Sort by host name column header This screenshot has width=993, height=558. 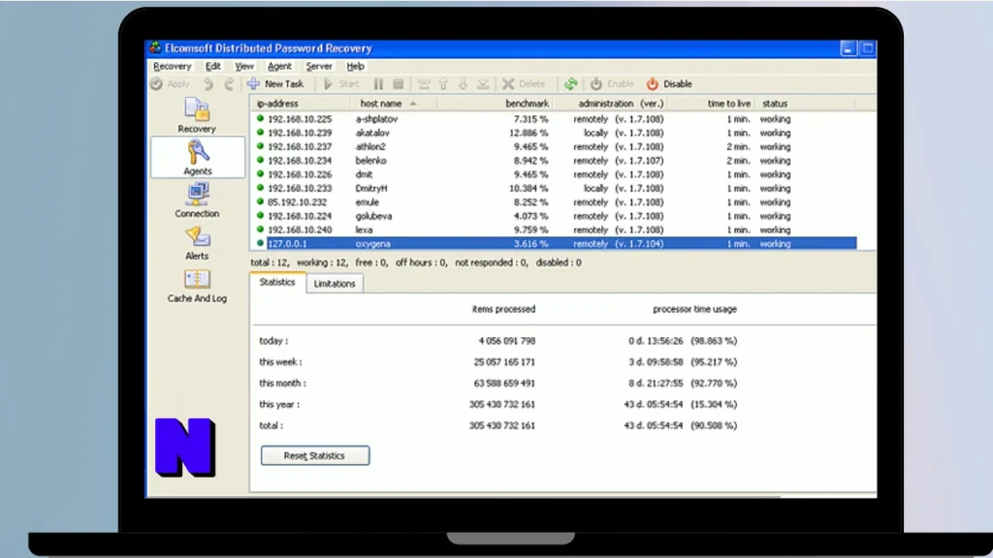coord(395,103)
